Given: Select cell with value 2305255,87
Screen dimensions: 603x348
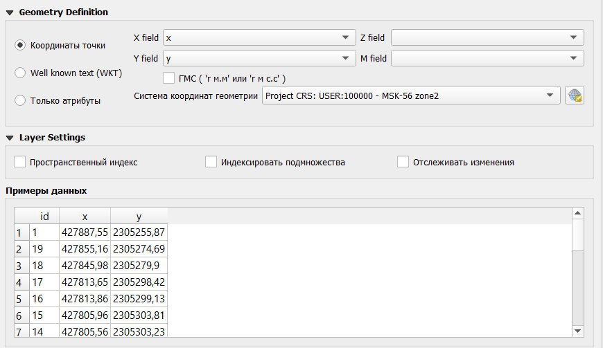Looking at the screenshot, I should click(x=139, y=232).
